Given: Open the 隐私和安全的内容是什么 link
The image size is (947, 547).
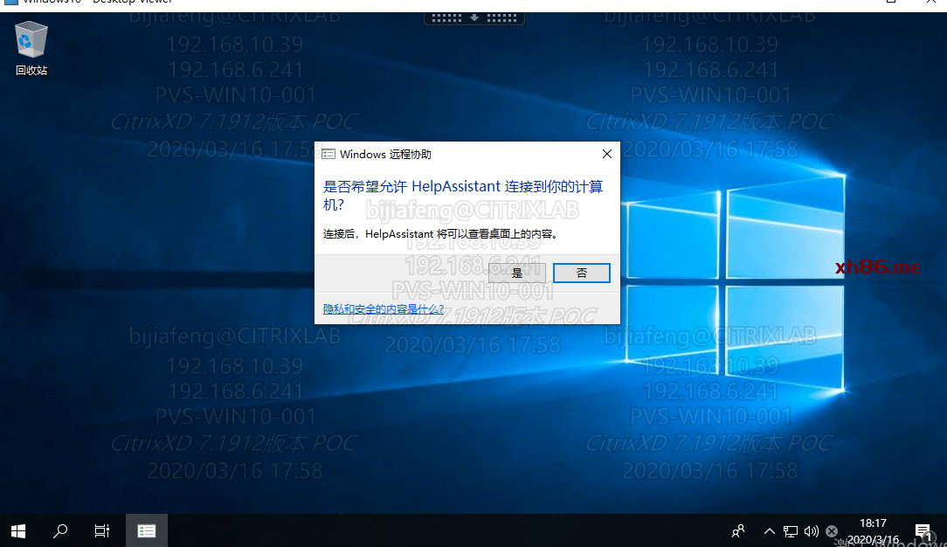Looking at the screenshot, I should (384, 308).
